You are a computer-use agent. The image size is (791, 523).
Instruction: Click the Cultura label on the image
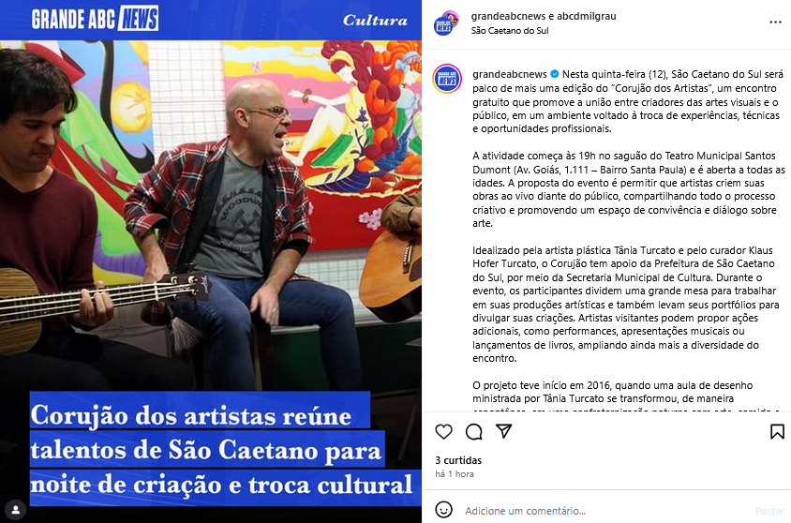[375, 21]
